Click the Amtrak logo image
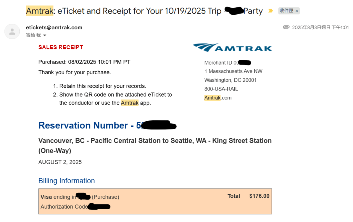This screenshot has height=222, width=353. [x=232, y=48]
